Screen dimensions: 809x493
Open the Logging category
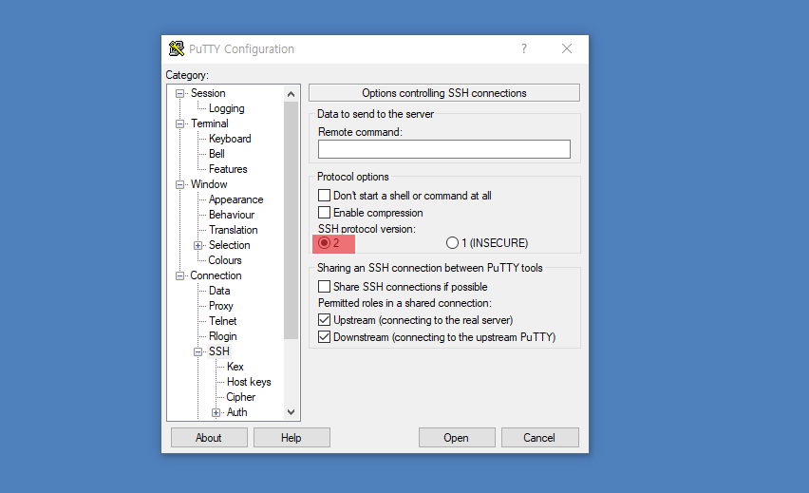227,108
